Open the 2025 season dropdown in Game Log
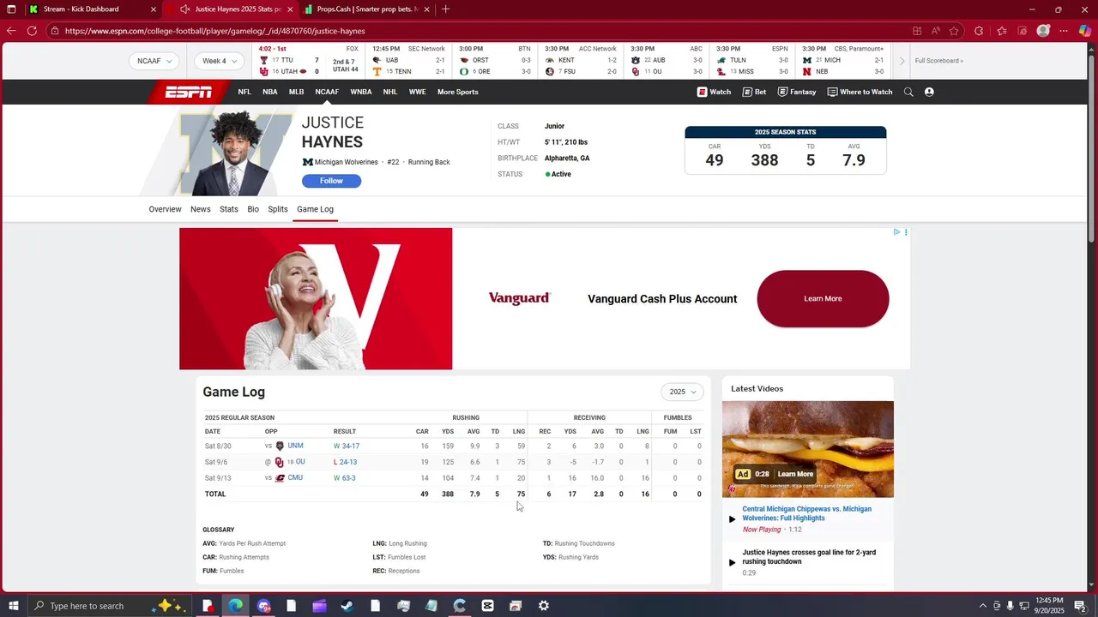1098x617 pixels. [682, 392]
